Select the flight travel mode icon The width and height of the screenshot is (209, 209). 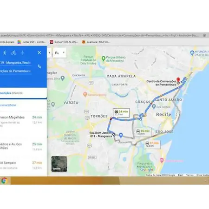[x=22, y=53]
